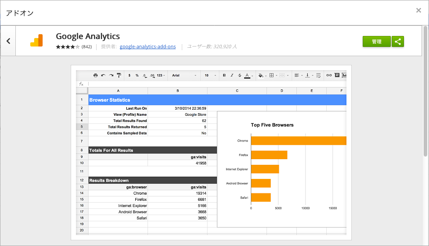Click the 3650 Safari visits cell
The image size is (429, 246).
point(177,218)
